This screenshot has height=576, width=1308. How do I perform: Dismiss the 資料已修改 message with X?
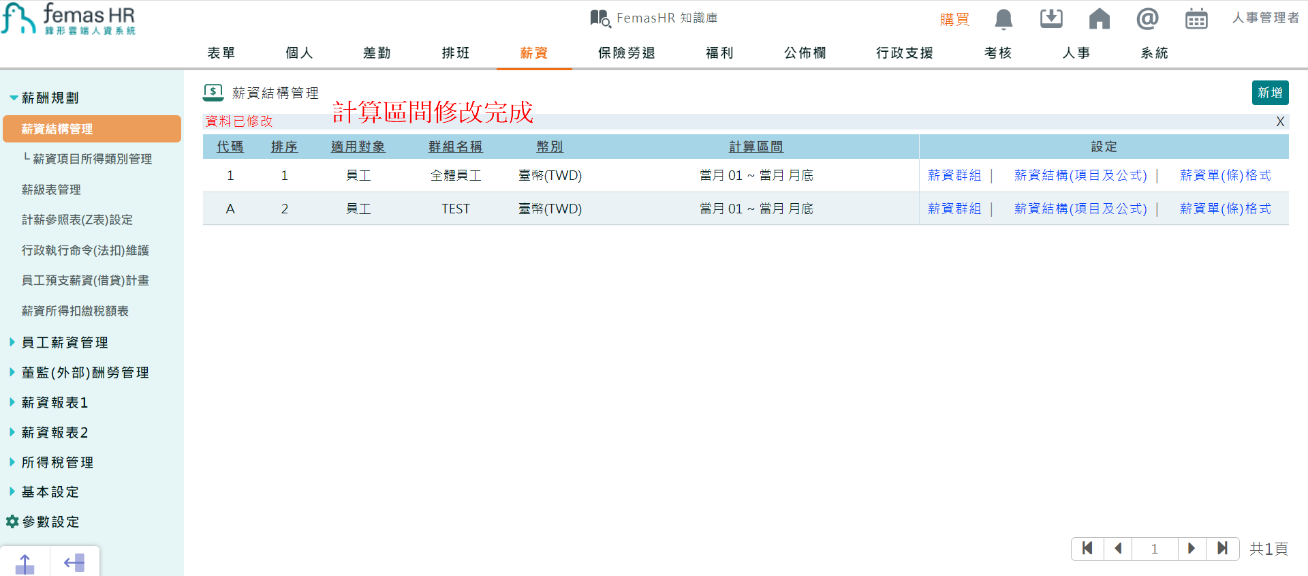pos(1280,121)
